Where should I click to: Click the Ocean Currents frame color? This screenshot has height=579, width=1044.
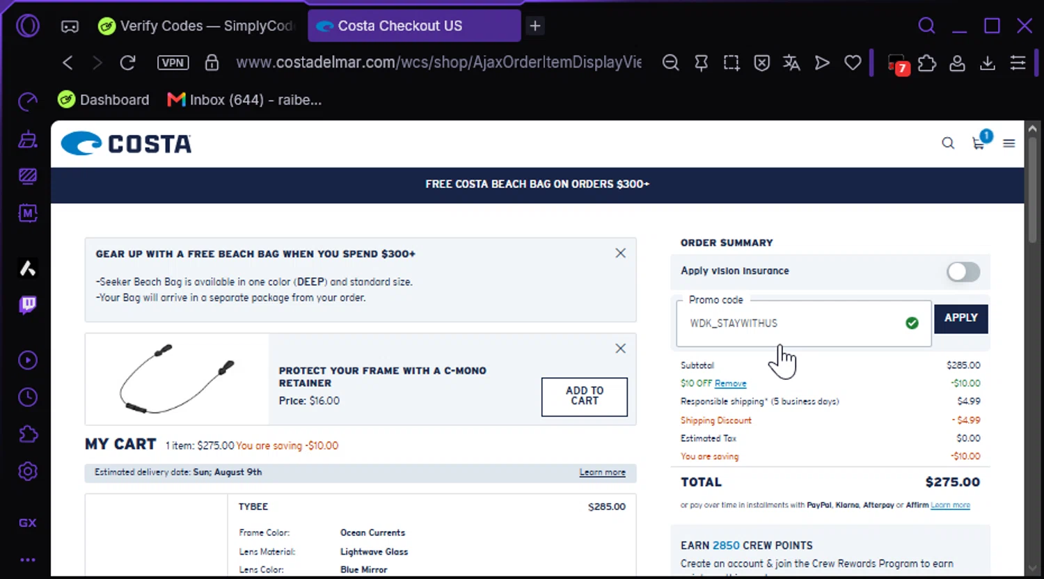pos(372,533)
